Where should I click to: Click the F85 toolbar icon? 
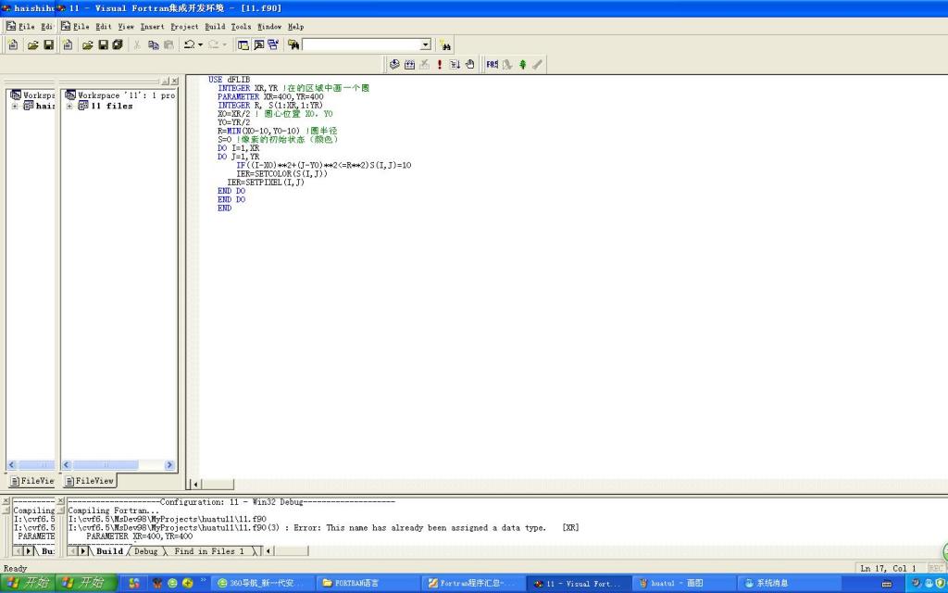493,64
